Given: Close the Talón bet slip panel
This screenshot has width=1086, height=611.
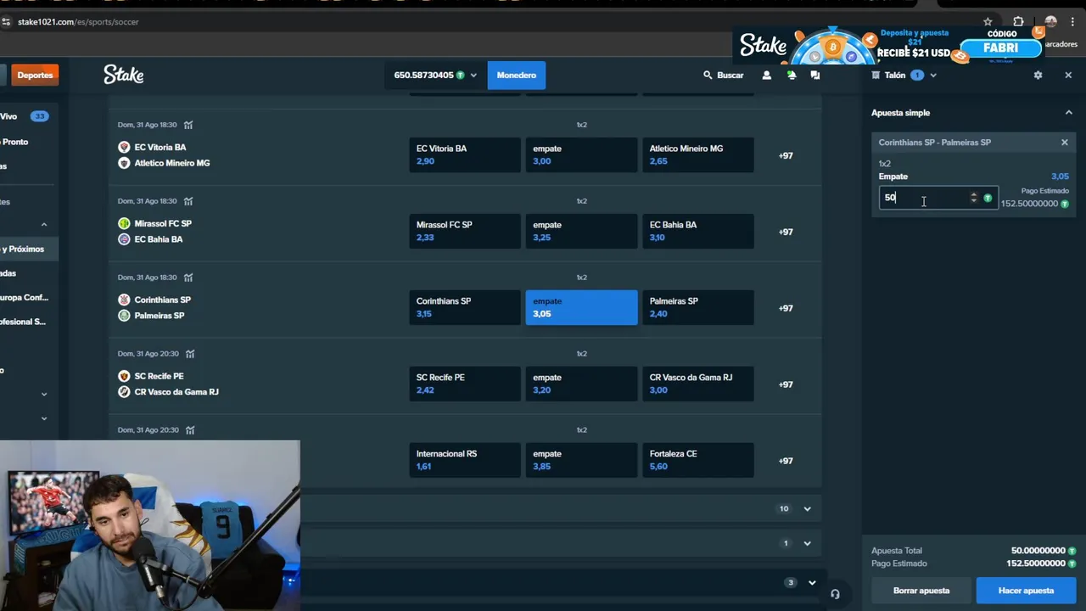Looking at the screenshot, I should coord(1068,75).
